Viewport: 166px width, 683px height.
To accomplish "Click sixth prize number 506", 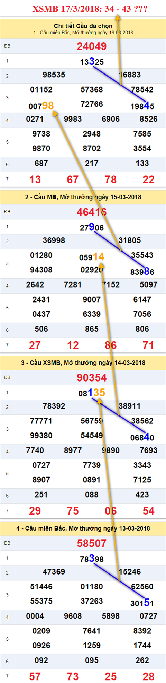I will click(41, 329).
